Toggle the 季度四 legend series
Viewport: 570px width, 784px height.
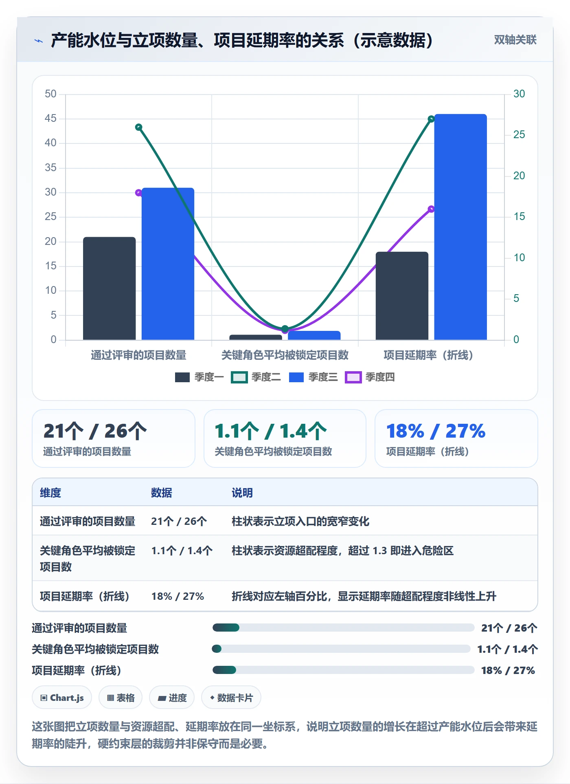pos(370,377)
